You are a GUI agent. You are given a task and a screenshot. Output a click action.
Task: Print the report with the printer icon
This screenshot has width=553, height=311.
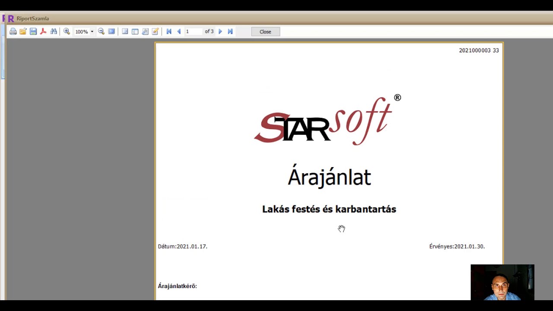click(13, 32)
